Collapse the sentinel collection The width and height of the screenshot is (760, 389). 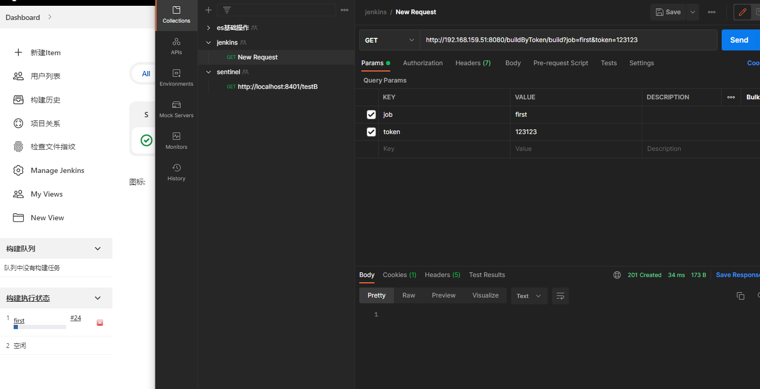[x=209, y=72]
